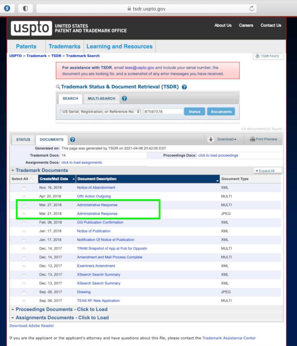Switch to the MULTI-SEARCH tab
Viewport: 297px width, 346px height.
[101, 99]
